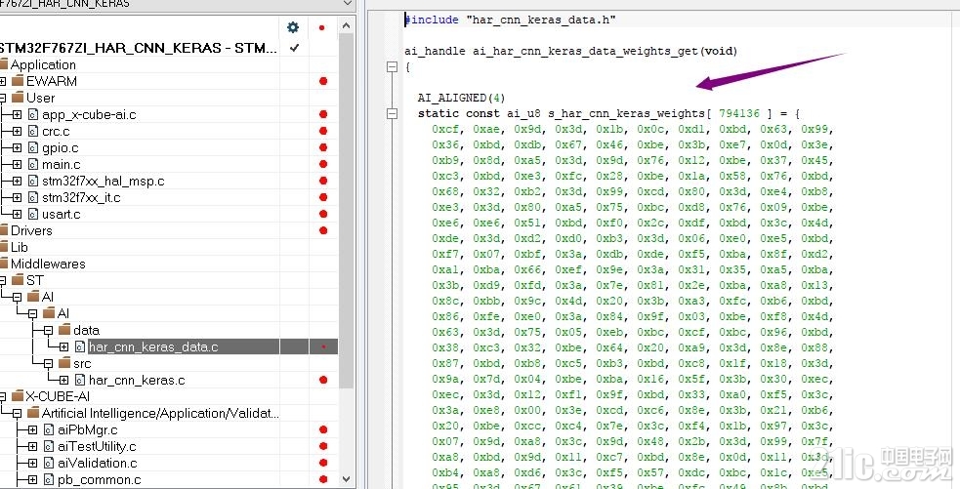Collapse the code fold at the opening brace
The image size is (960, 489).
click(393, 66)
